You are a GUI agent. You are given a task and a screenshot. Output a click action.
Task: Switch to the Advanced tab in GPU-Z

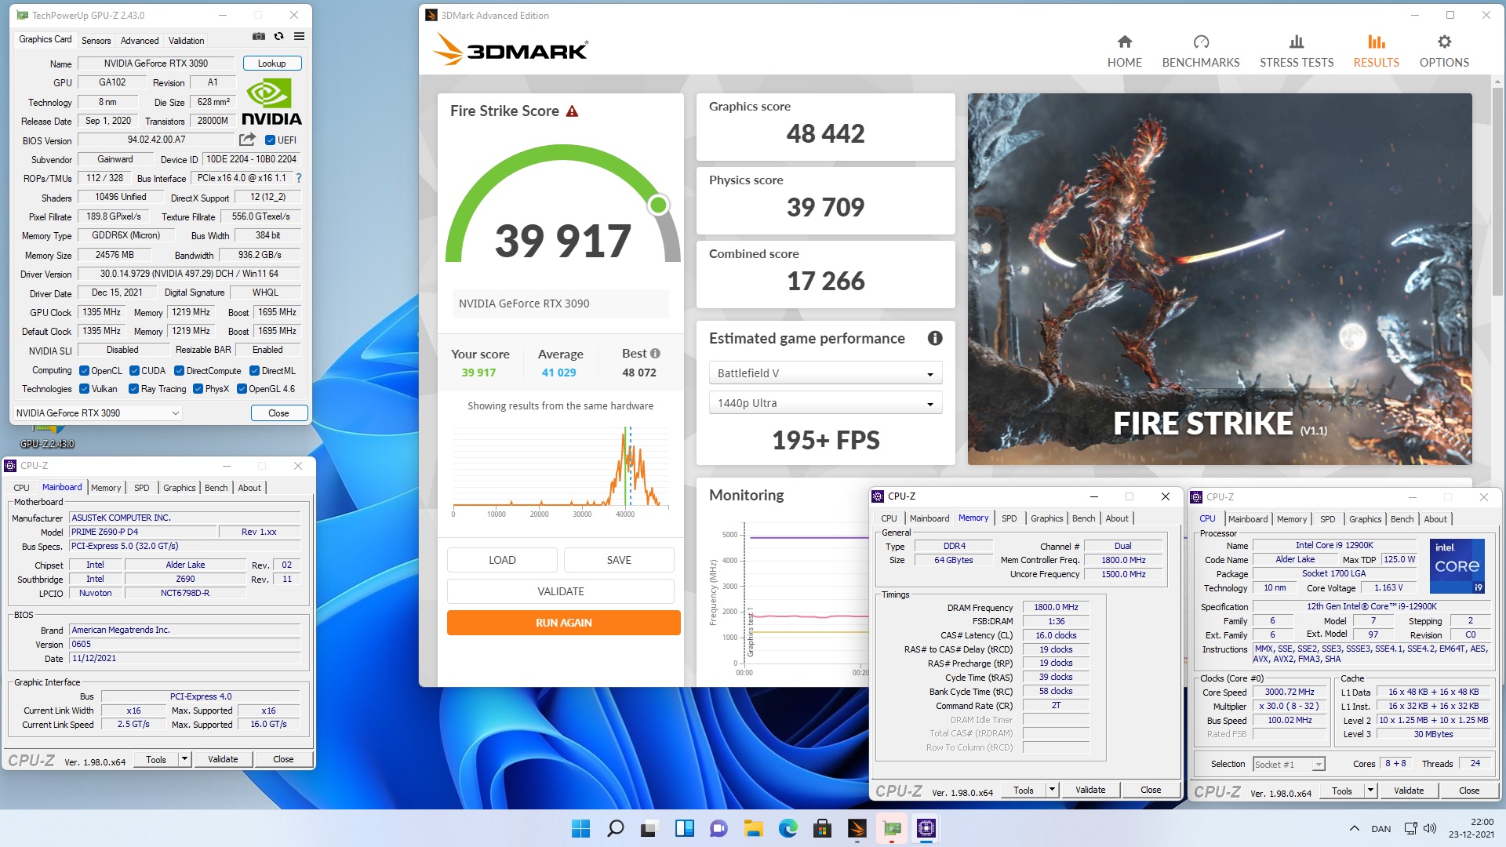click(140, 41)
